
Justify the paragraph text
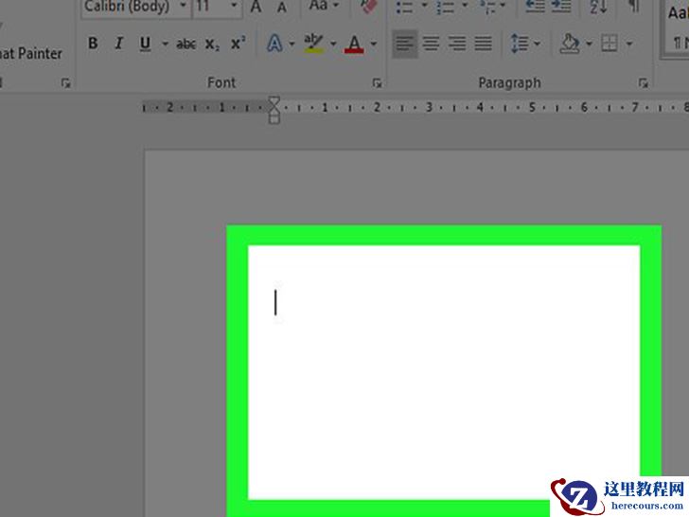pos(483,44)
